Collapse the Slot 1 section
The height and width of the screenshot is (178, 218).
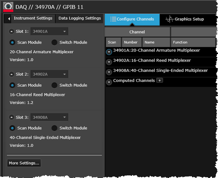(12, 32)
